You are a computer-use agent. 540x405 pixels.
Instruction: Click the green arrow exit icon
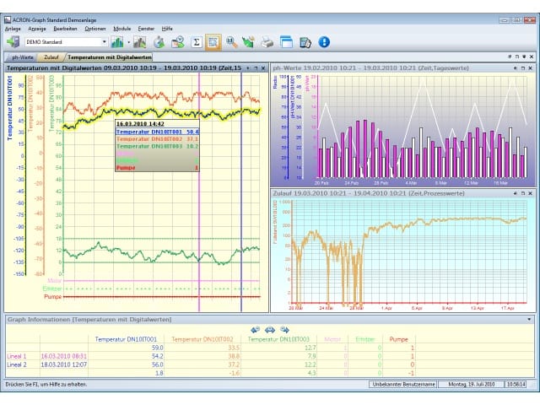point(13,42)
